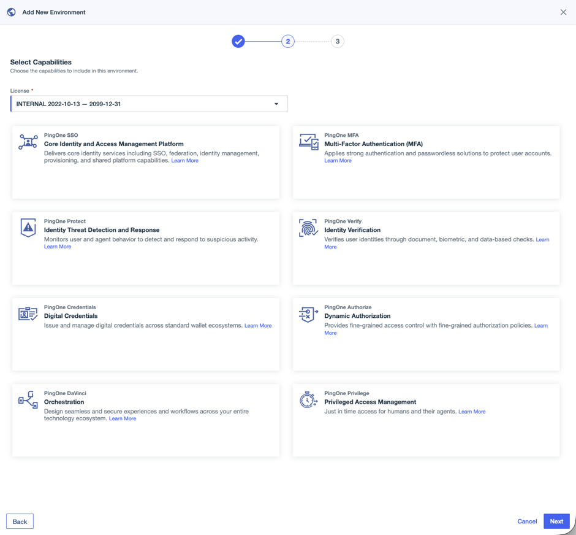
Task: Click the License field label
Action: click(x=20, y=91)
